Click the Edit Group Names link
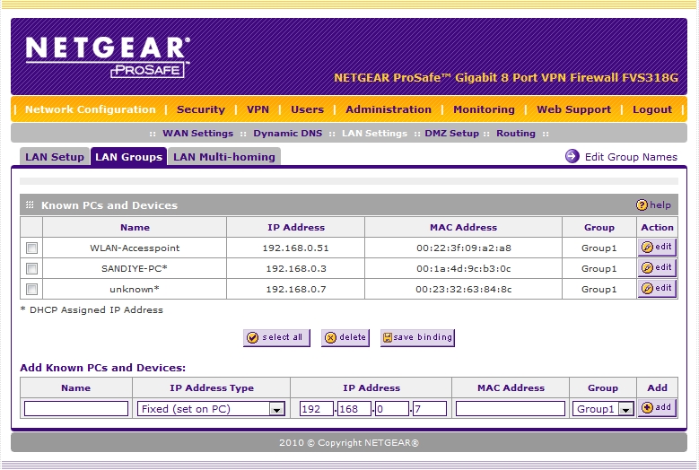The width and height of the screenshot is (699, 470). coord(631,157)
